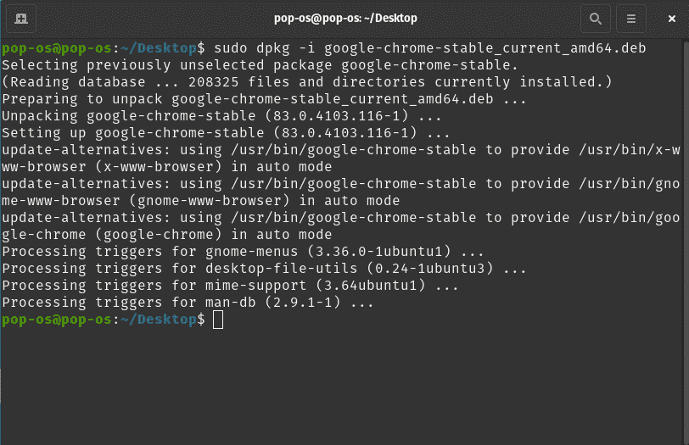Click the line 'Selecting previously unselected package'
Screen dimensions: 689x445
260,65
